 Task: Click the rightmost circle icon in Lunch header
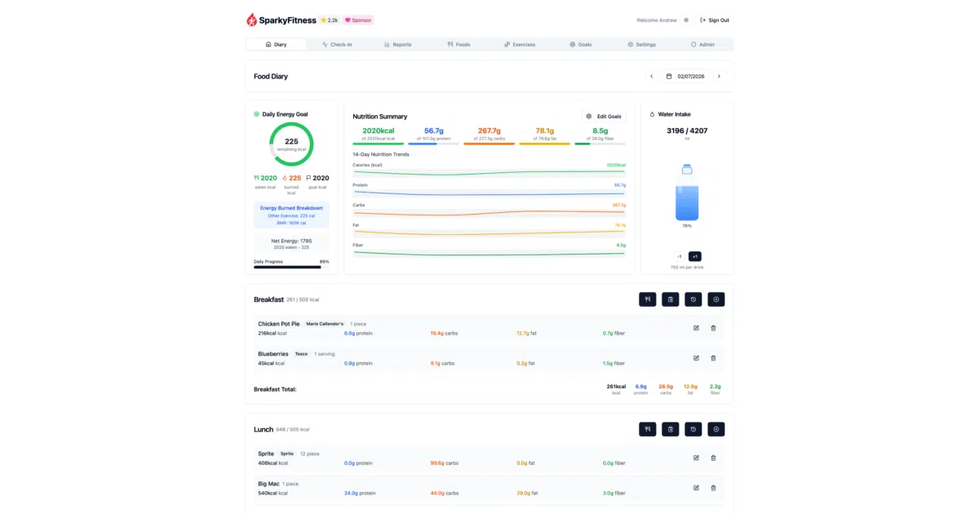715,429
